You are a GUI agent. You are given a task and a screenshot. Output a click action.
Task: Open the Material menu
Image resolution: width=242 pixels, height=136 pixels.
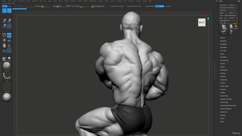(x=73, y=1)
